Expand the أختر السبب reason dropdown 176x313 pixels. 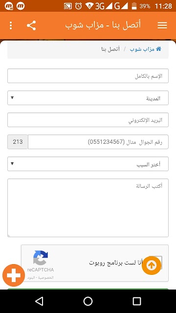click(88, 164)
